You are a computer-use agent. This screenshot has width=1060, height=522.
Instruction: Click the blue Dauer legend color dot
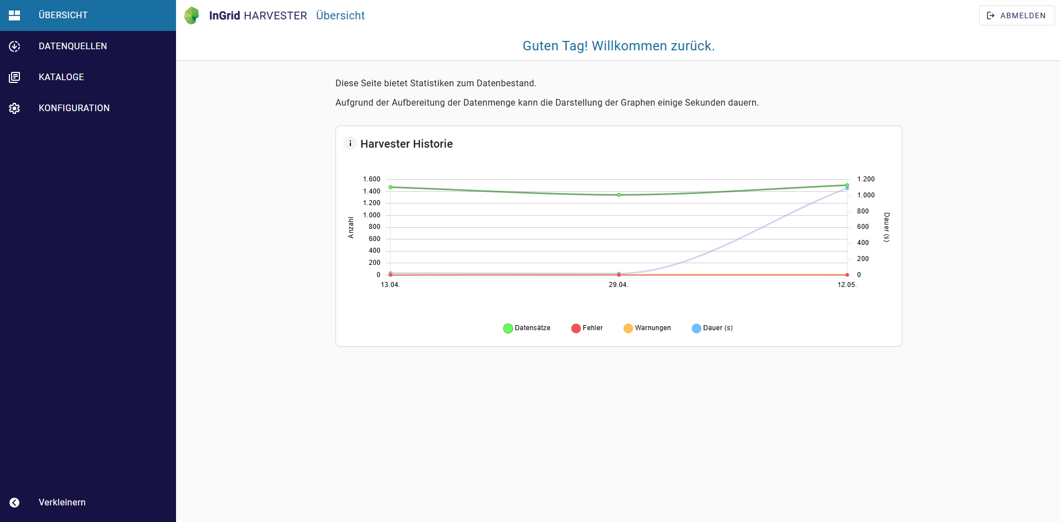[x=696, y=328]
